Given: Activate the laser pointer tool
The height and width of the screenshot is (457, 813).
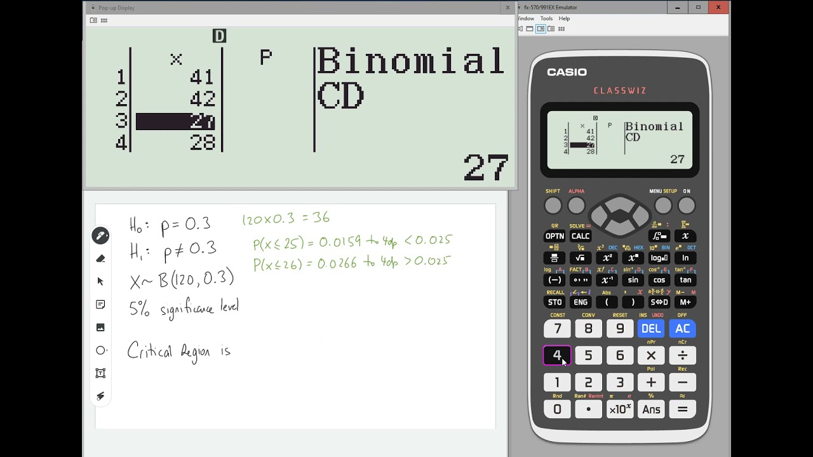Looking at the screenshot, I should [100, 396].
